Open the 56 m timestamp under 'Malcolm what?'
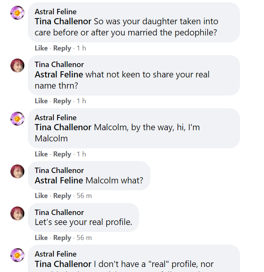 84,195
